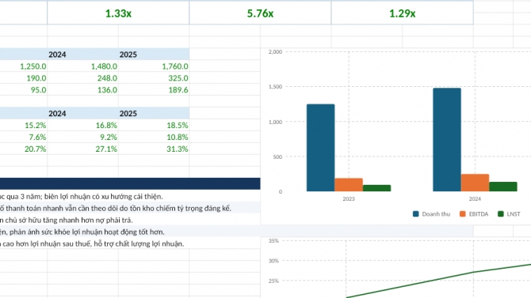Screen dimensions: 531x298
Task: Select the dark navy section header bar
Action: click(x=130, y=183)
